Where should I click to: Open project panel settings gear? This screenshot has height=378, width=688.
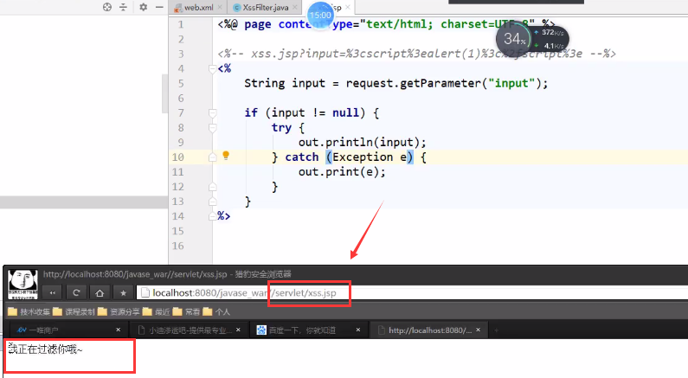coord(144,7)
